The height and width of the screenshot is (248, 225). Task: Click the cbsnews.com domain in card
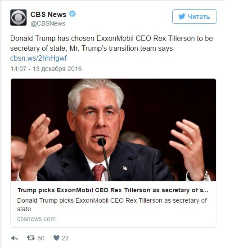[36, 219]
